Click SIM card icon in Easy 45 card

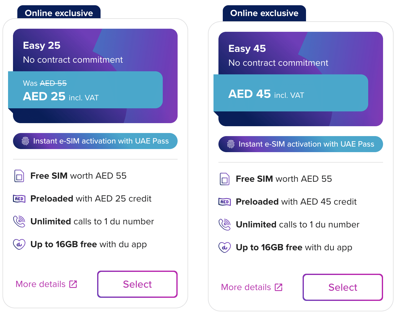click(225, 179)
